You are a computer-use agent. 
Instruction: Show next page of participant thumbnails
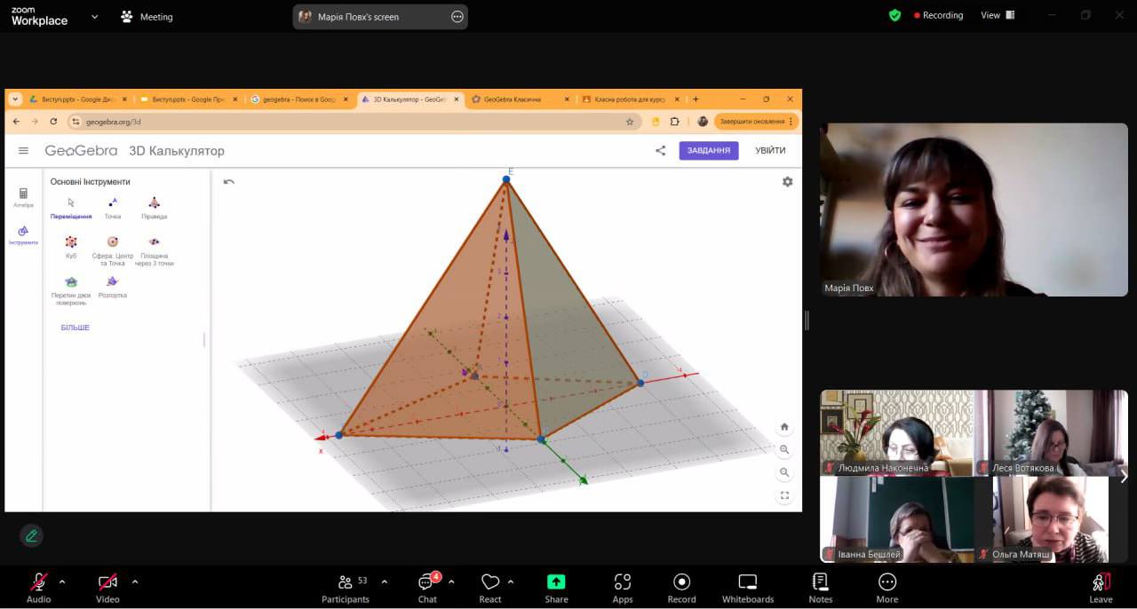(x=1124, y=476)
